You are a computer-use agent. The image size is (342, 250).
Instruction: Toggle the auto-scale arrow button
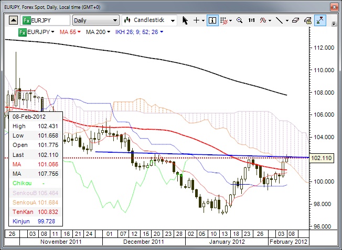pyautogui.click(x=320, y=20)
